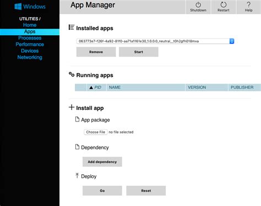261x206 pixels.
Task: Click the Dependency file icon
Action: [x=77, y=147]
